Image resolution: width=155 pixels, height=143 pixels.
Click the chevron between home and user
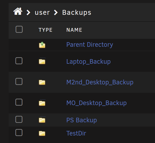(x=28, y=13)
